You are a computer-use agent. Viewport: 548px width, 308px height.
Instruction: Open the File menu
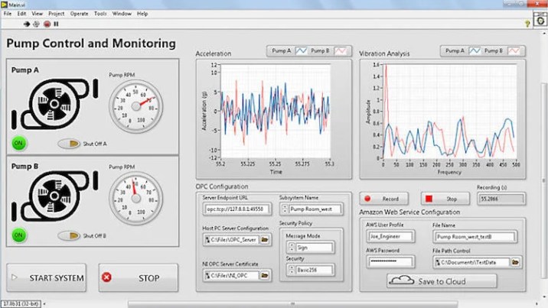8,14
